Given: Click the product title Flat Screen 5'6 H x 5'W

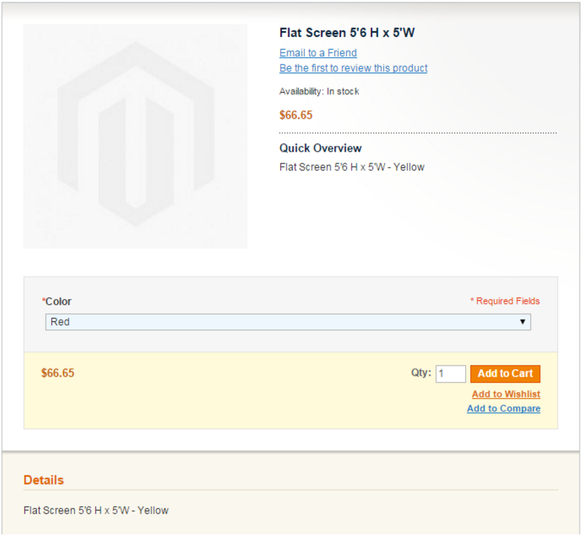Looking at the screenshot, I should [347, 33].
